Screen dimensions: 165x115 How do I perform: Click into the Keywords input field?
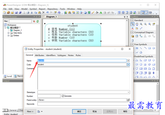click(84, 104)
